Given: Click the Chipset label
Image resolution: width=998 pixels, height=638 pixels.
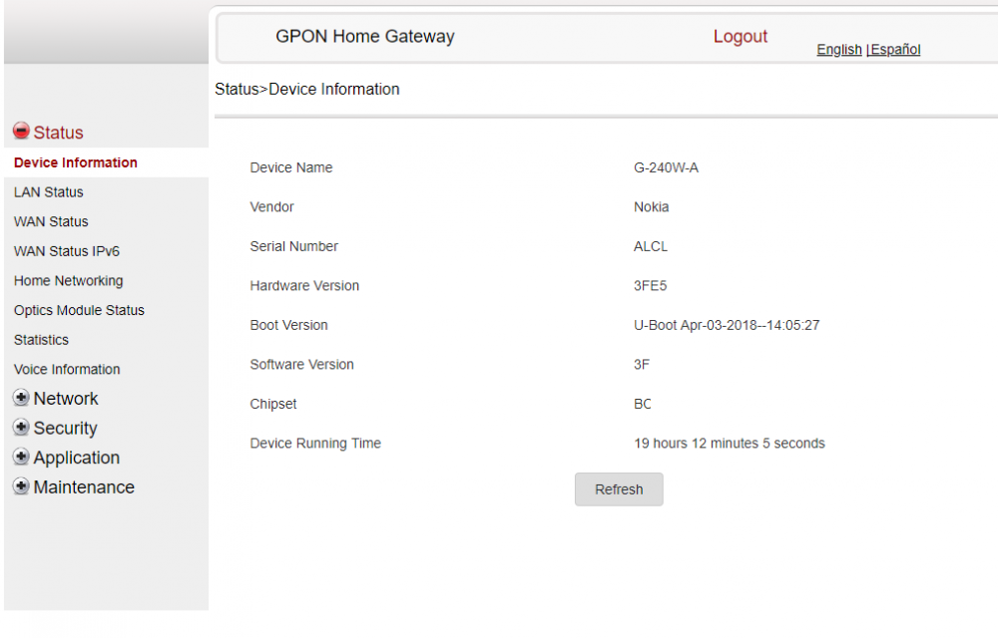Looking at the screenshot, I should [273, 404].
